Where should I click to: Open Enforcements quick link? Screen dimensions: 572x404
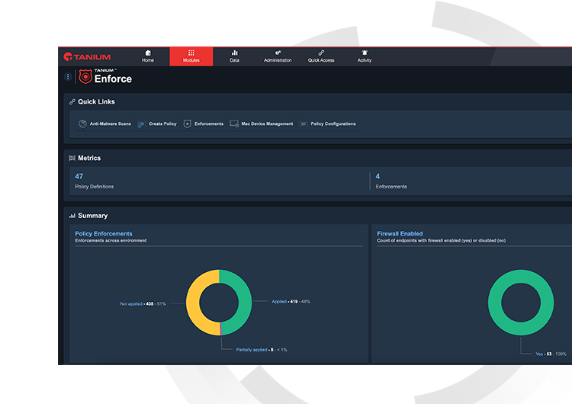pyautogui.click(x=204, y=124)
